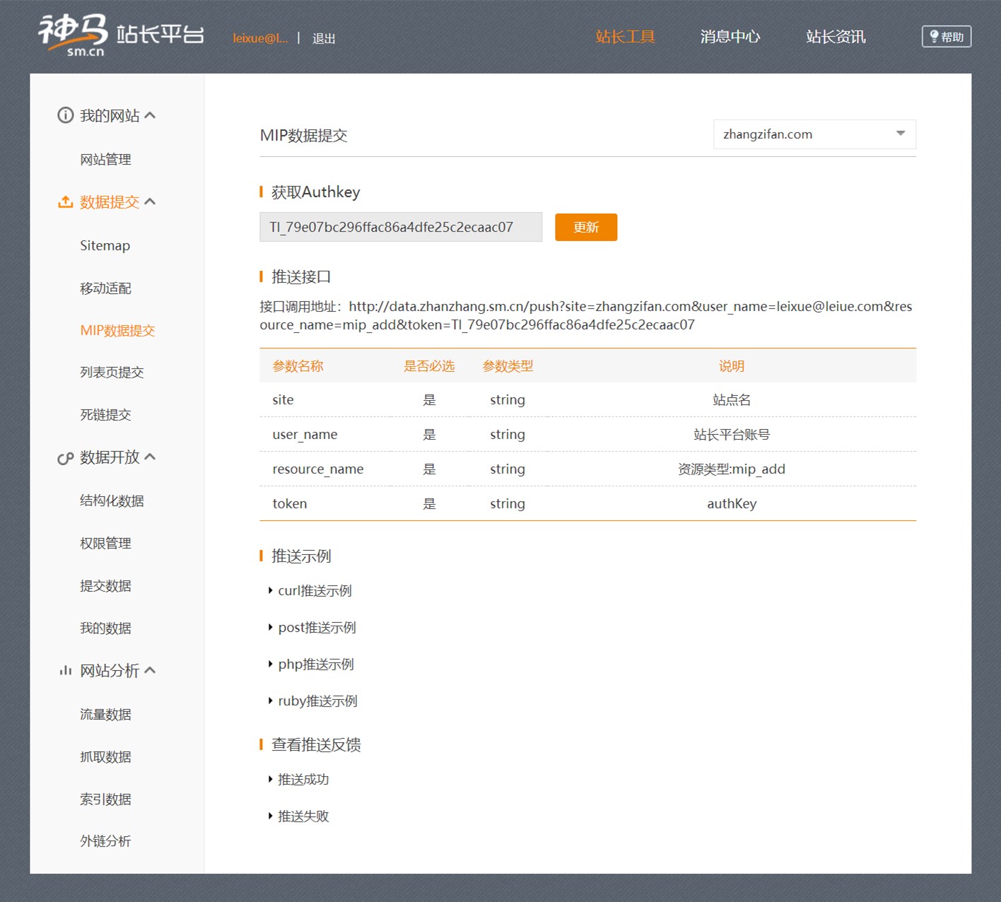
Task: Open 外链分析 in the sidebar
Action: pos(105,840)
